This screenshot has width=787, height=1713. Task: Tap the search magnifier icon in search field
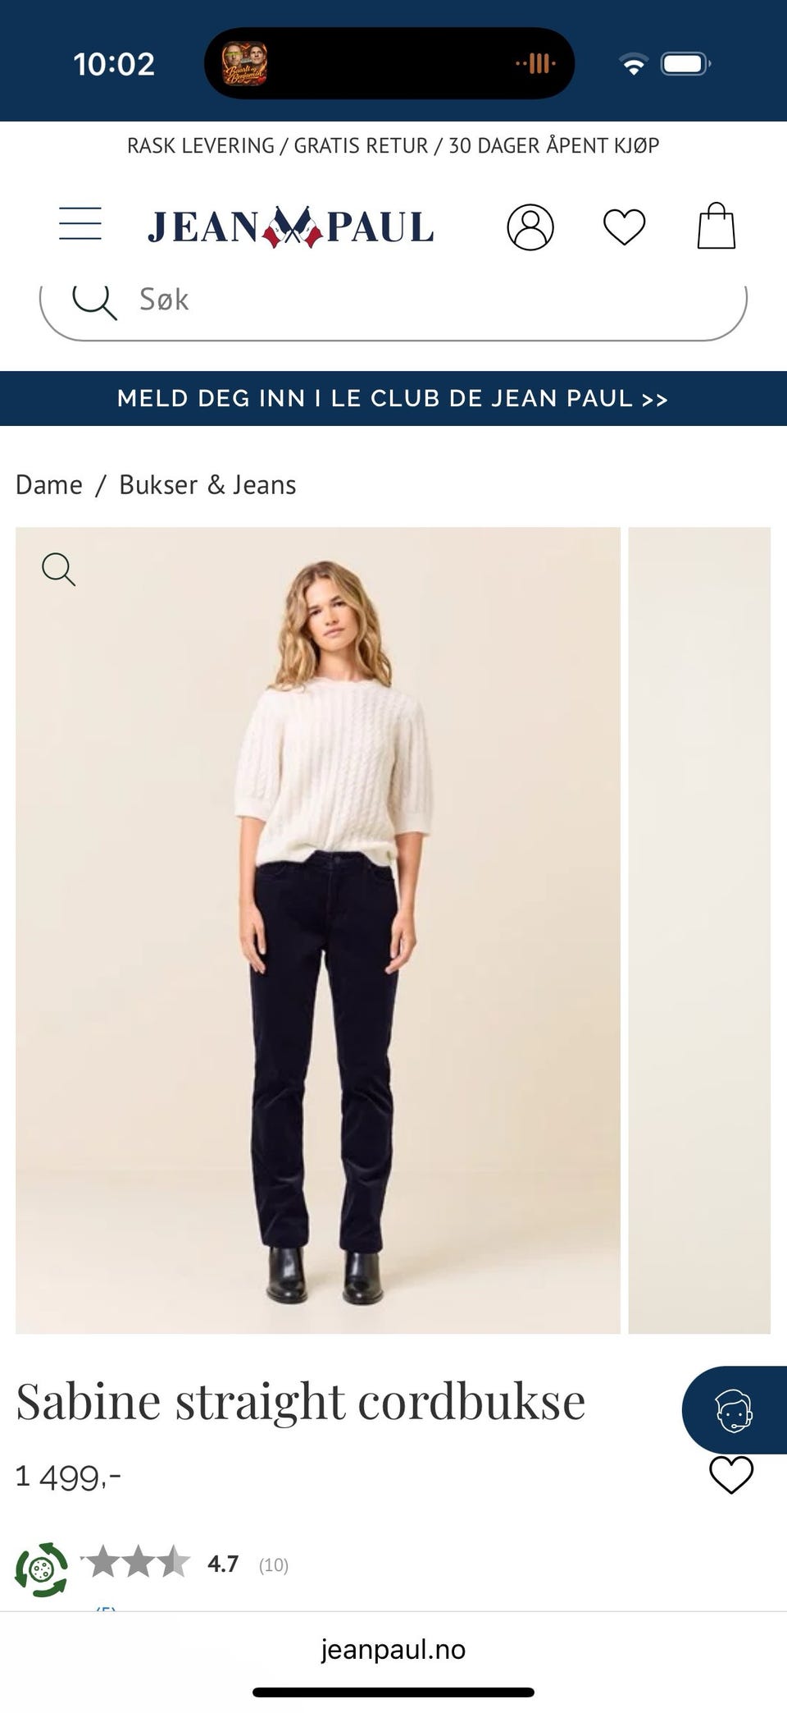click(x=95, y=301)
